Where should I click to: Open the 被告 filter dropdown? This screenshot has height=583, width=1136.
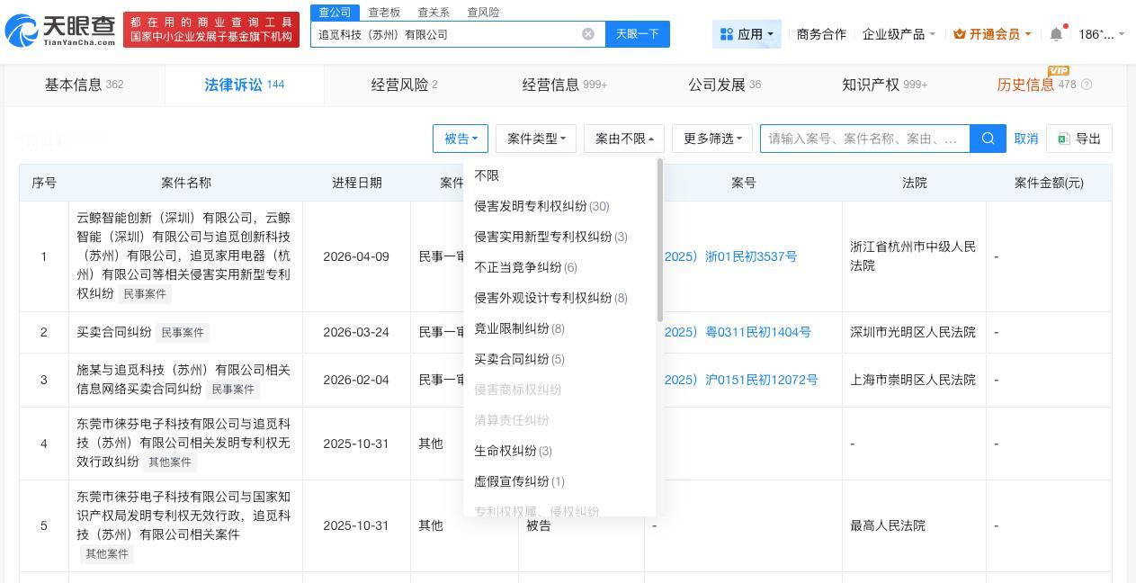(461, 139)
